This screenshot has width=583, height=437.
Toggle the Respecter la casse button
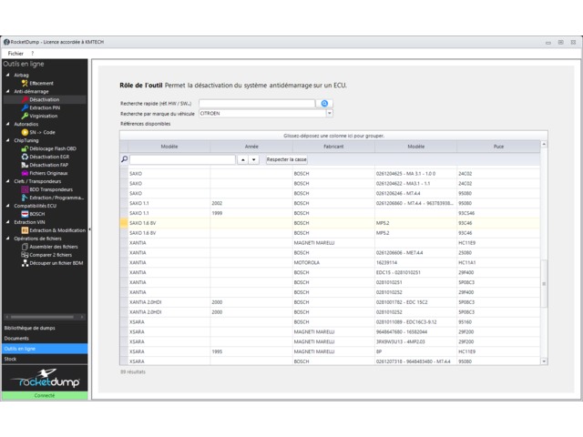(x=286, y=159)
